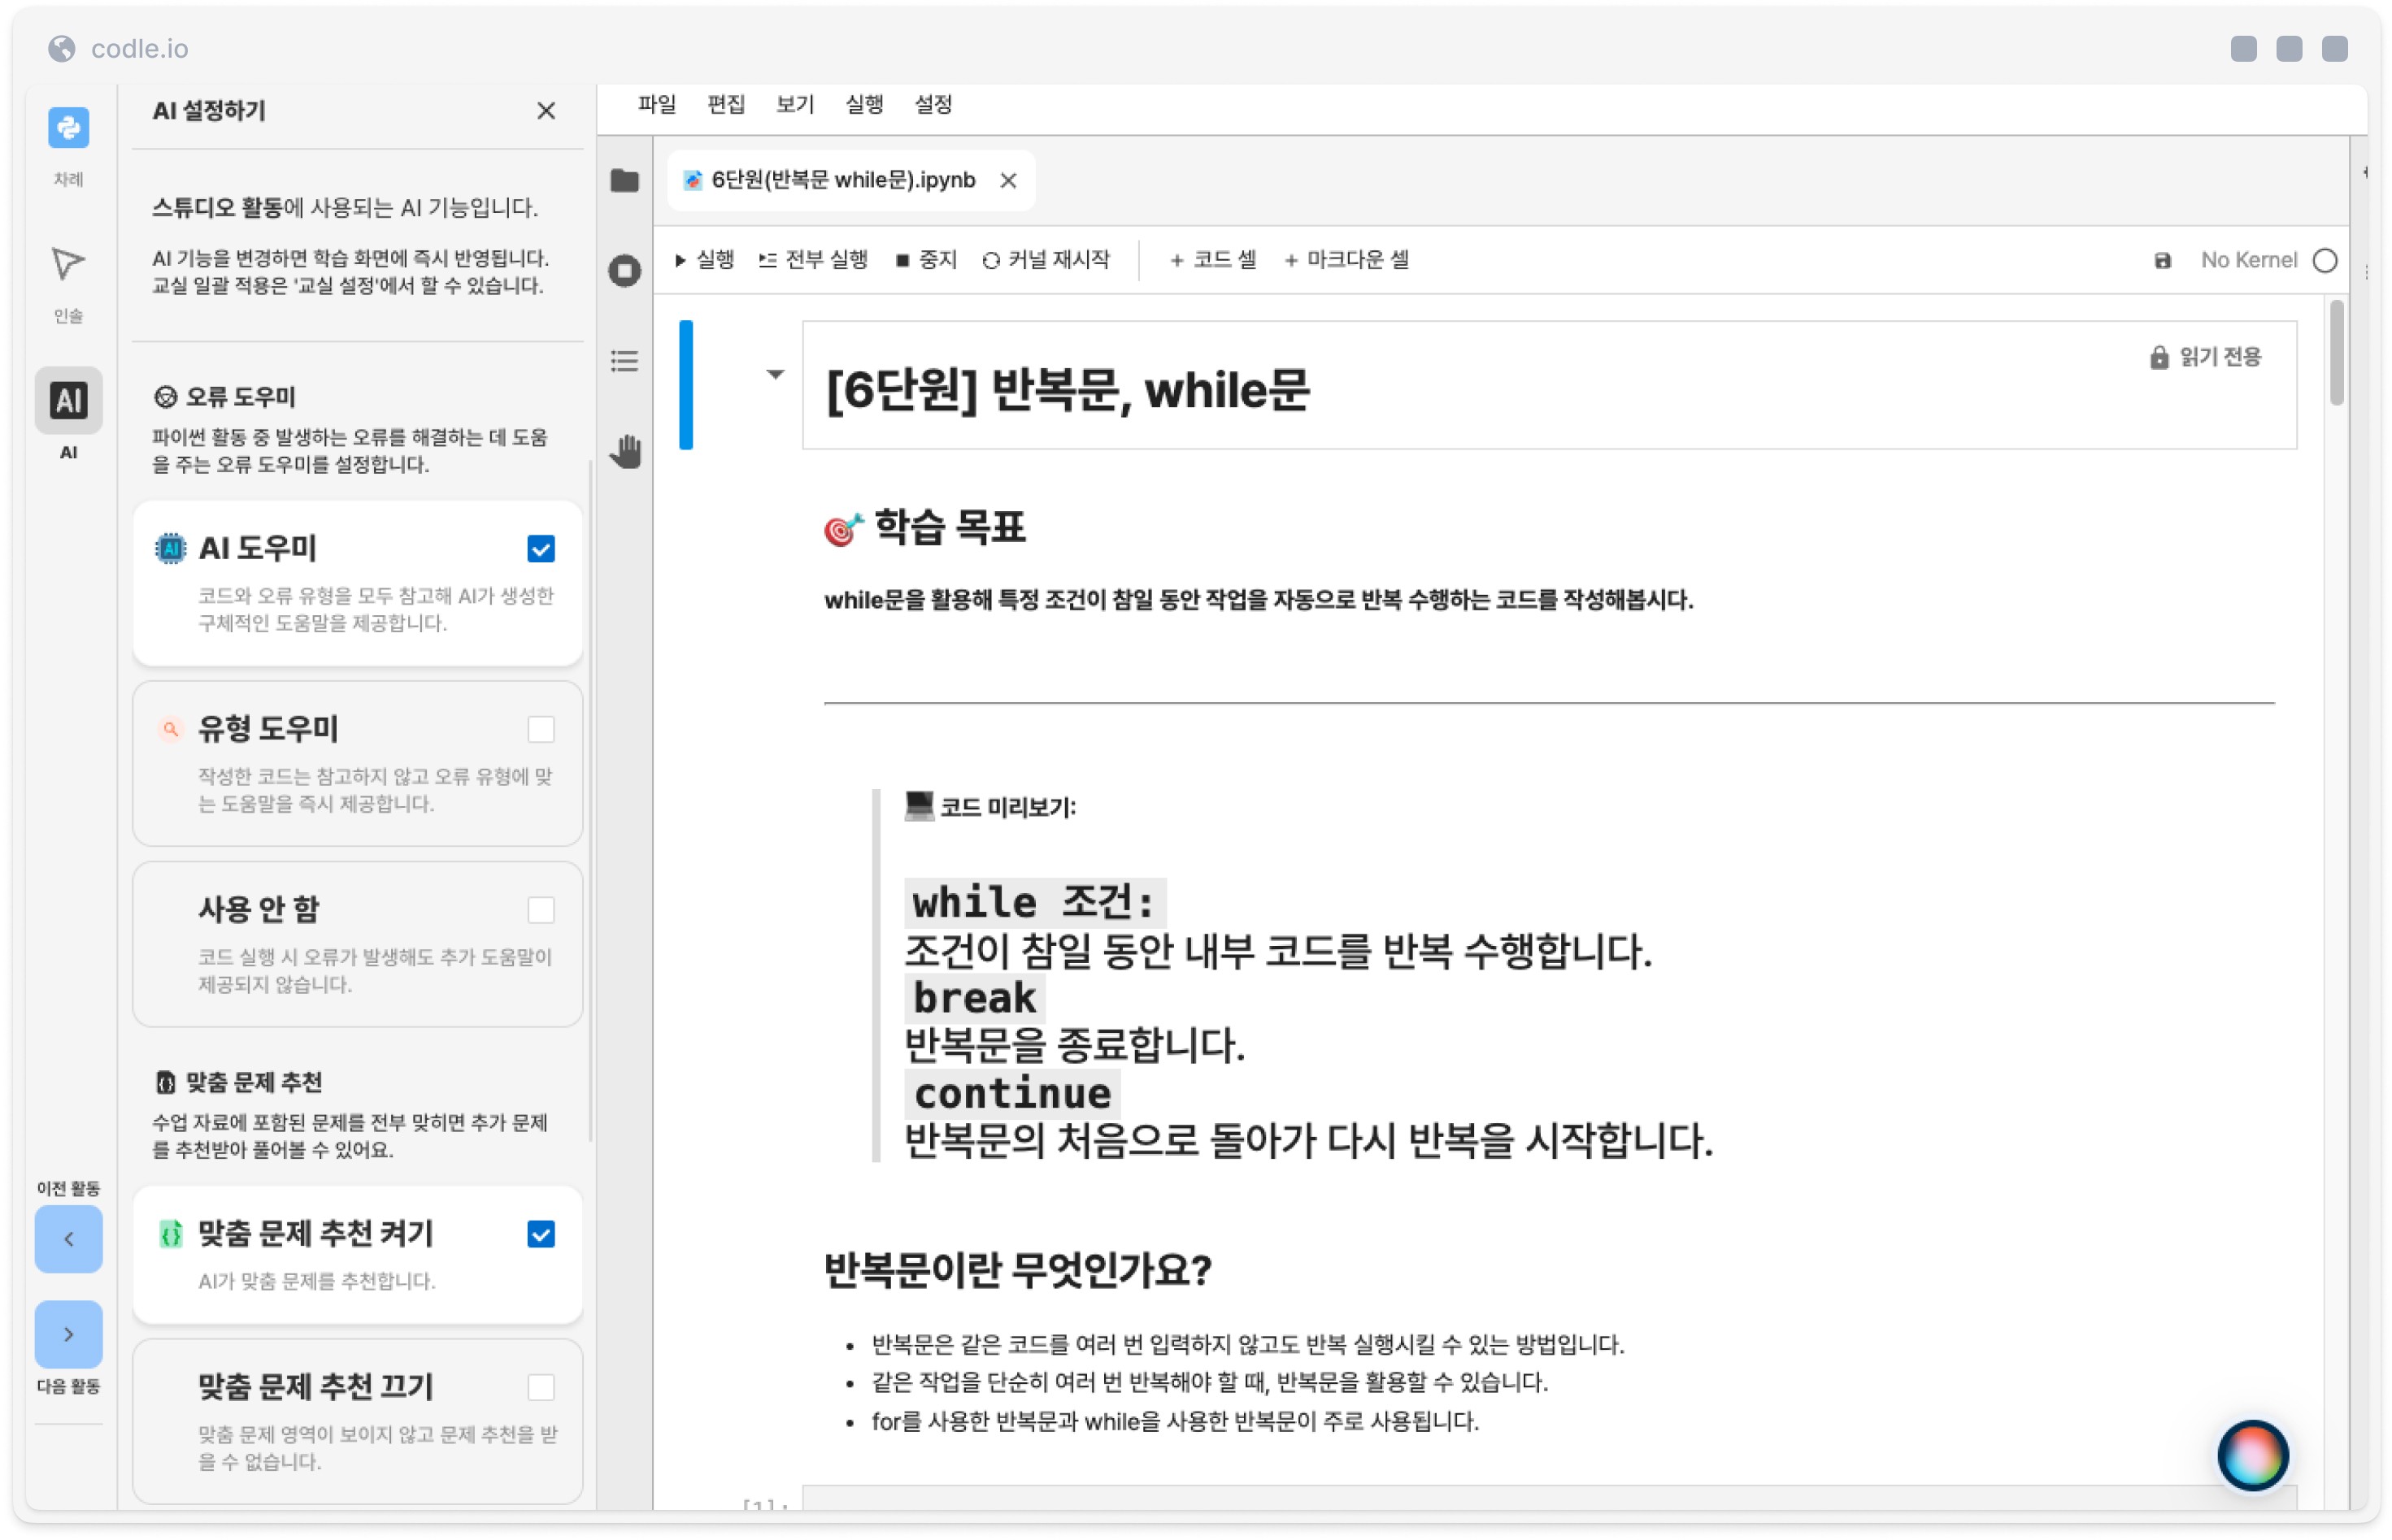Image resolution: width=2392 pixels, height=1540 pixels.
Task: Open the table of contents list icon
Action: point(624,361)
